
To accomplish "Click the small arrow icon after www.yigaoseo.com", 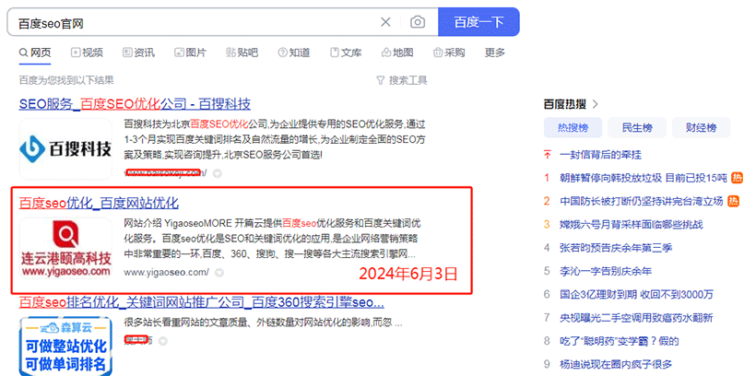I will pyautogui.click(x=219, y=273).
